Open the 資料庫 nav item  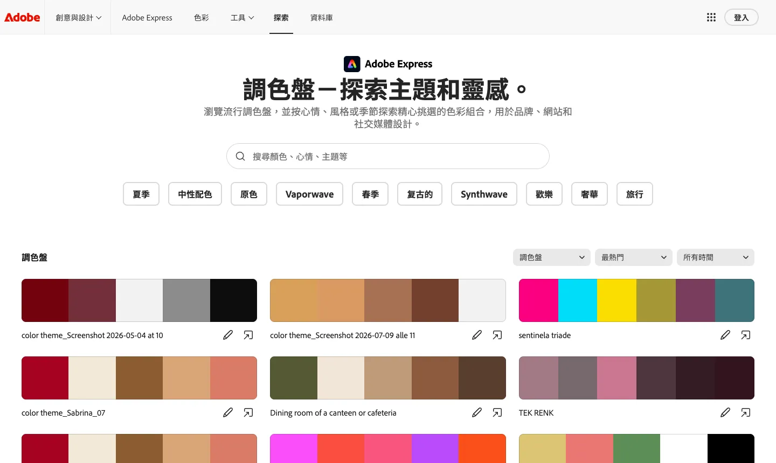pos(322,17)
